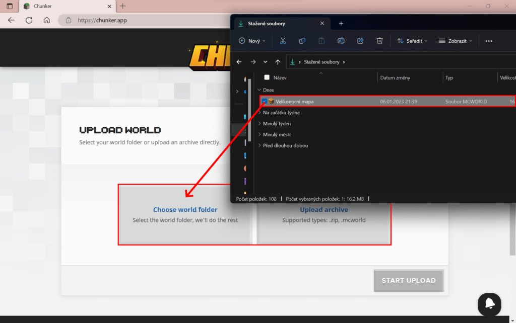Click the Cut scissors icon in Explorer toolbar
This screenshot has width=516, height=323.
(x=283, y=41)
